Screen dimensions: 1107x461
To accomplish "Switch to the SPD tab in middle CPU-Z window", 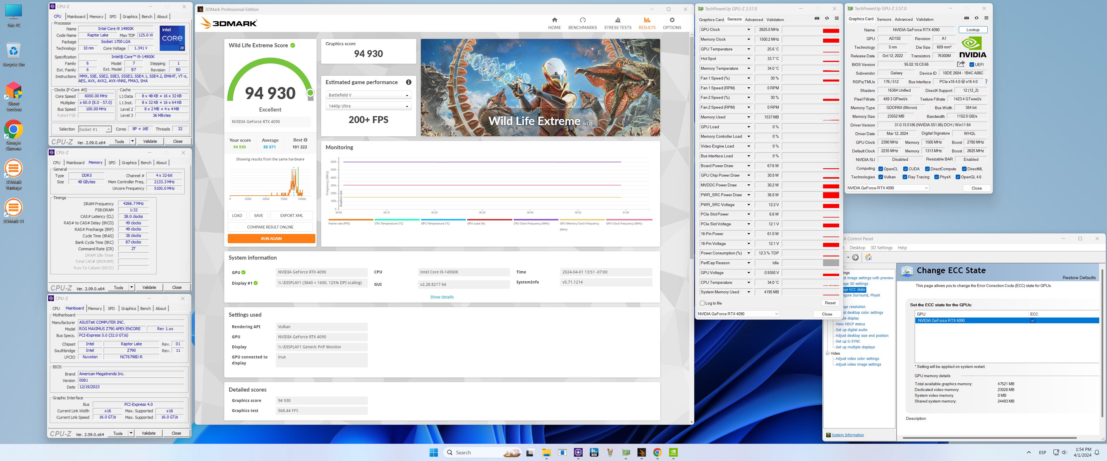I will [112, 163].
